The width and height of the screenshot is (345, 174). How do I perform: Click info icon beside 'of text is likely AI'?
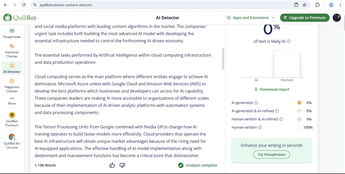(x=289, y=41)
